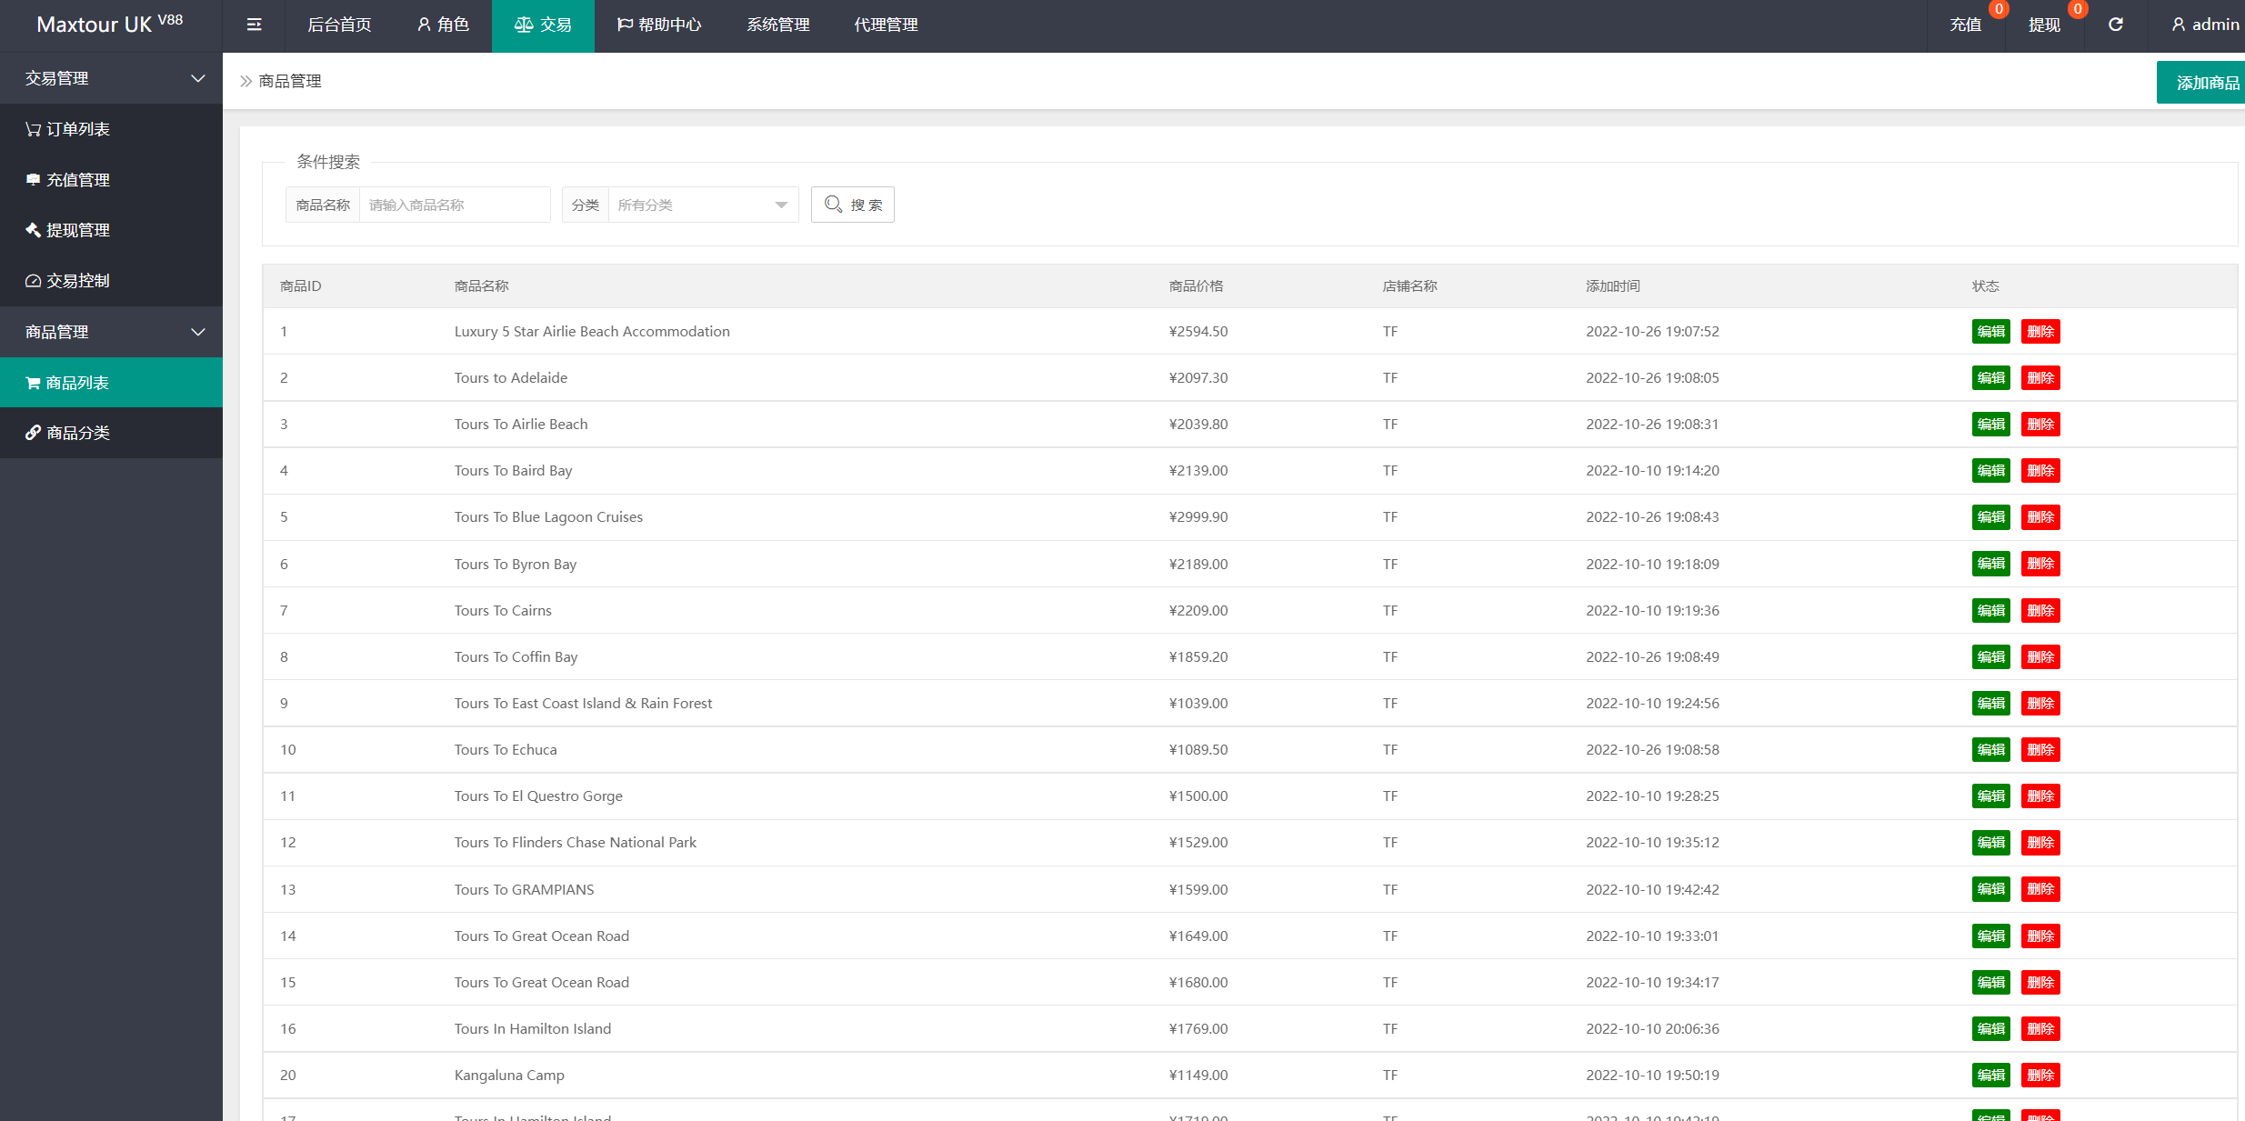Switch to the 帮助中心 top menu
2245x1121 pixels.
click(x=659, y=25)
